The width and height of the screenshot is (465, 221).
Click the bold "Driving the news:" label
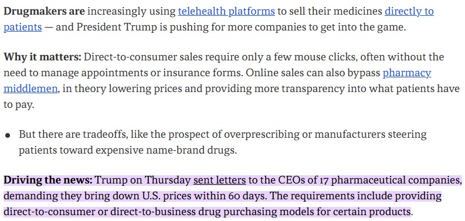coord(48,180)
